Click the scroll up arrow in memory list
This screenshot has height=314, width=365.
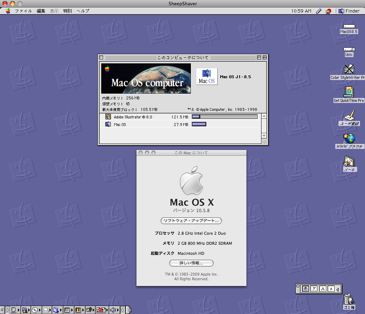264,116
